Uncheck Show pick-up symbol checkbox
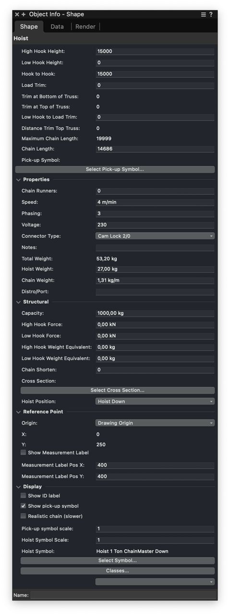Image resolution: width=230 pixels, height=615 pixels. pyautogui.click(x=23, y=506)
